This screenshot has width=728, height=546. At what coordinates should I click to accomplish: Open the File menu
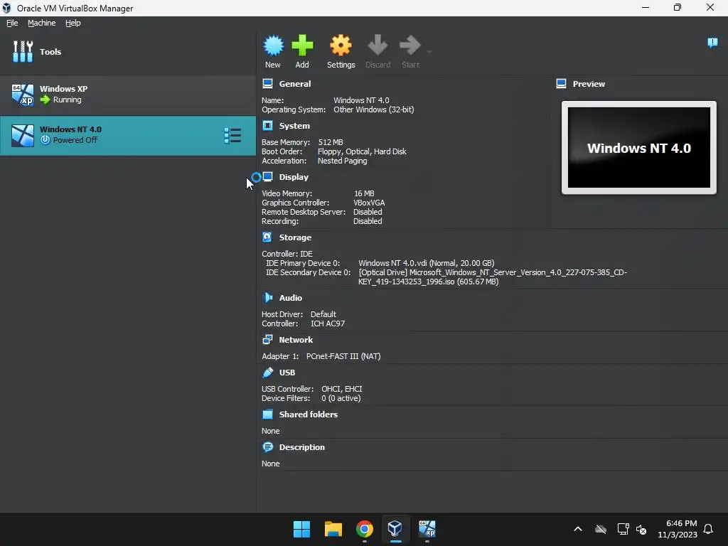(x=12, y=23)
